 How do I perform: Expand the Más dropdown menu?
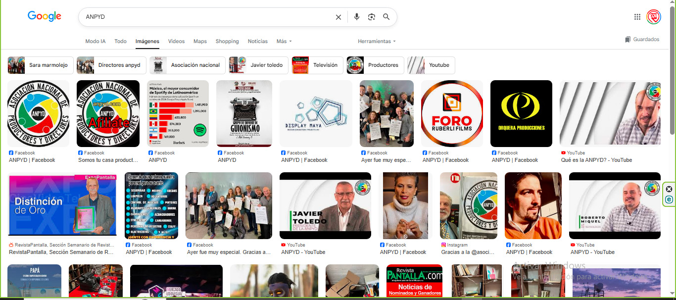coord(284,42)
